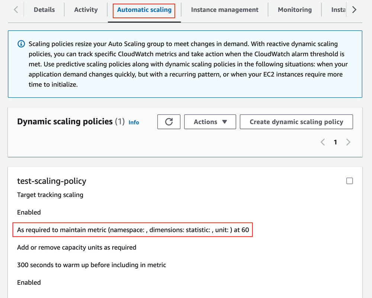This screenshot has width=372, height=298.
Task: Open the truncated Insta tab via right arrow
Action: click(338, 10)
